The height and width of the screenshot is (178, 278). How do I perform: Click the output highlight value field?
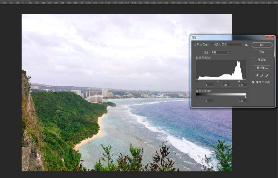(x=242, y=101)
